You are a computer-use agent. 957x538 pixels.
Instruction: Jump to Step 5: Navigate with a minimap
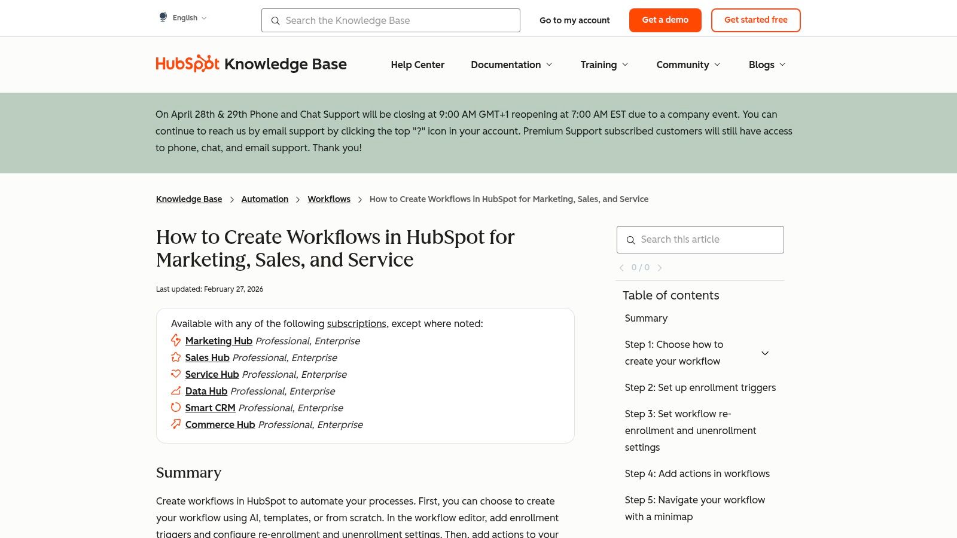pyautogui.click(x=695, y=508)
